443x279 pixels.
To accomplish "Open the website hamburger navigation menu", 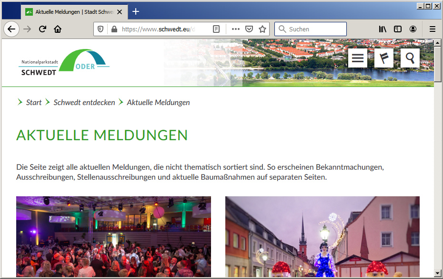I will pos(357,58).
